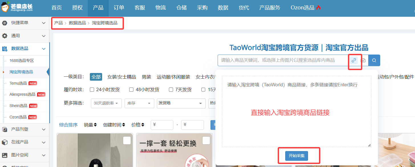The width and height of the screenshot is (415, 167).
Task: Expand the 产品刊登 section chevron
Action: point(44,130)
